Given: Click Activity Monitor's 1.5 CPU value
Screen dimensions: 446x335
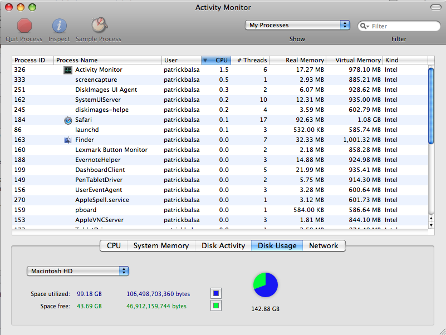Looking at the screenshot, I should point(224,70).
